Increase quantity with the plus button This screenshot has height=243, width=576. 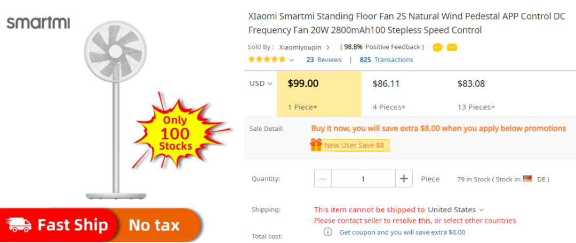404,179
